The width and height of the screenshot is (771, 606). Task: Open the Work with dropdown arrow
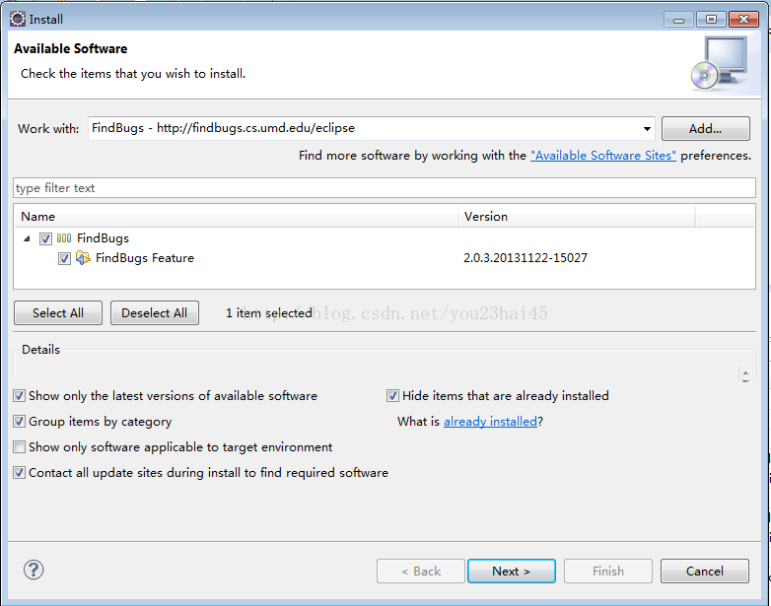pyautogui.click(x=647, y=129)
